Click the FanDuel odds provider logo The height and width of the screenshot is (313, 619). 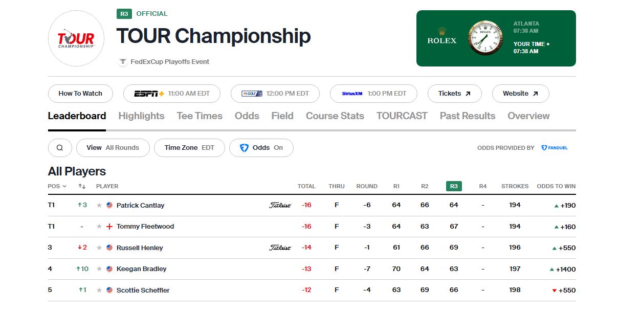click(555, 148)
